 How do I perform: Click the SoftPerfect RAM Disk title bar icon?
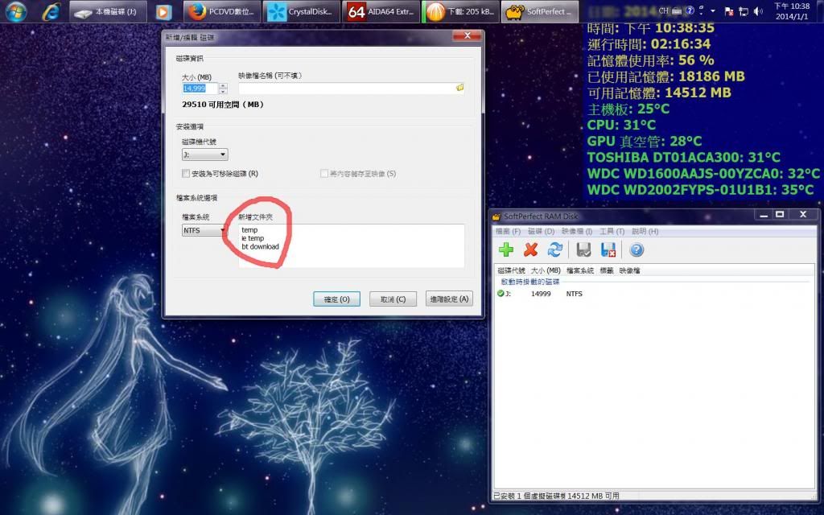[x=496, y=216]
